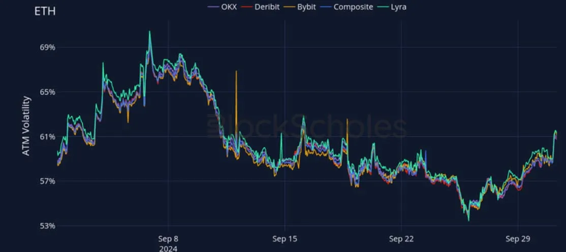Toggle the Bybit series in legend
This screenshot has height=252, width=566.
pyautogui.click(x=300, y=7)
